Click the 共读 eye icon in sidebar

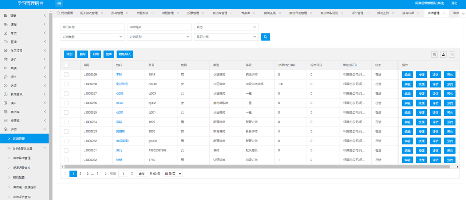click(x=5, y=68)
